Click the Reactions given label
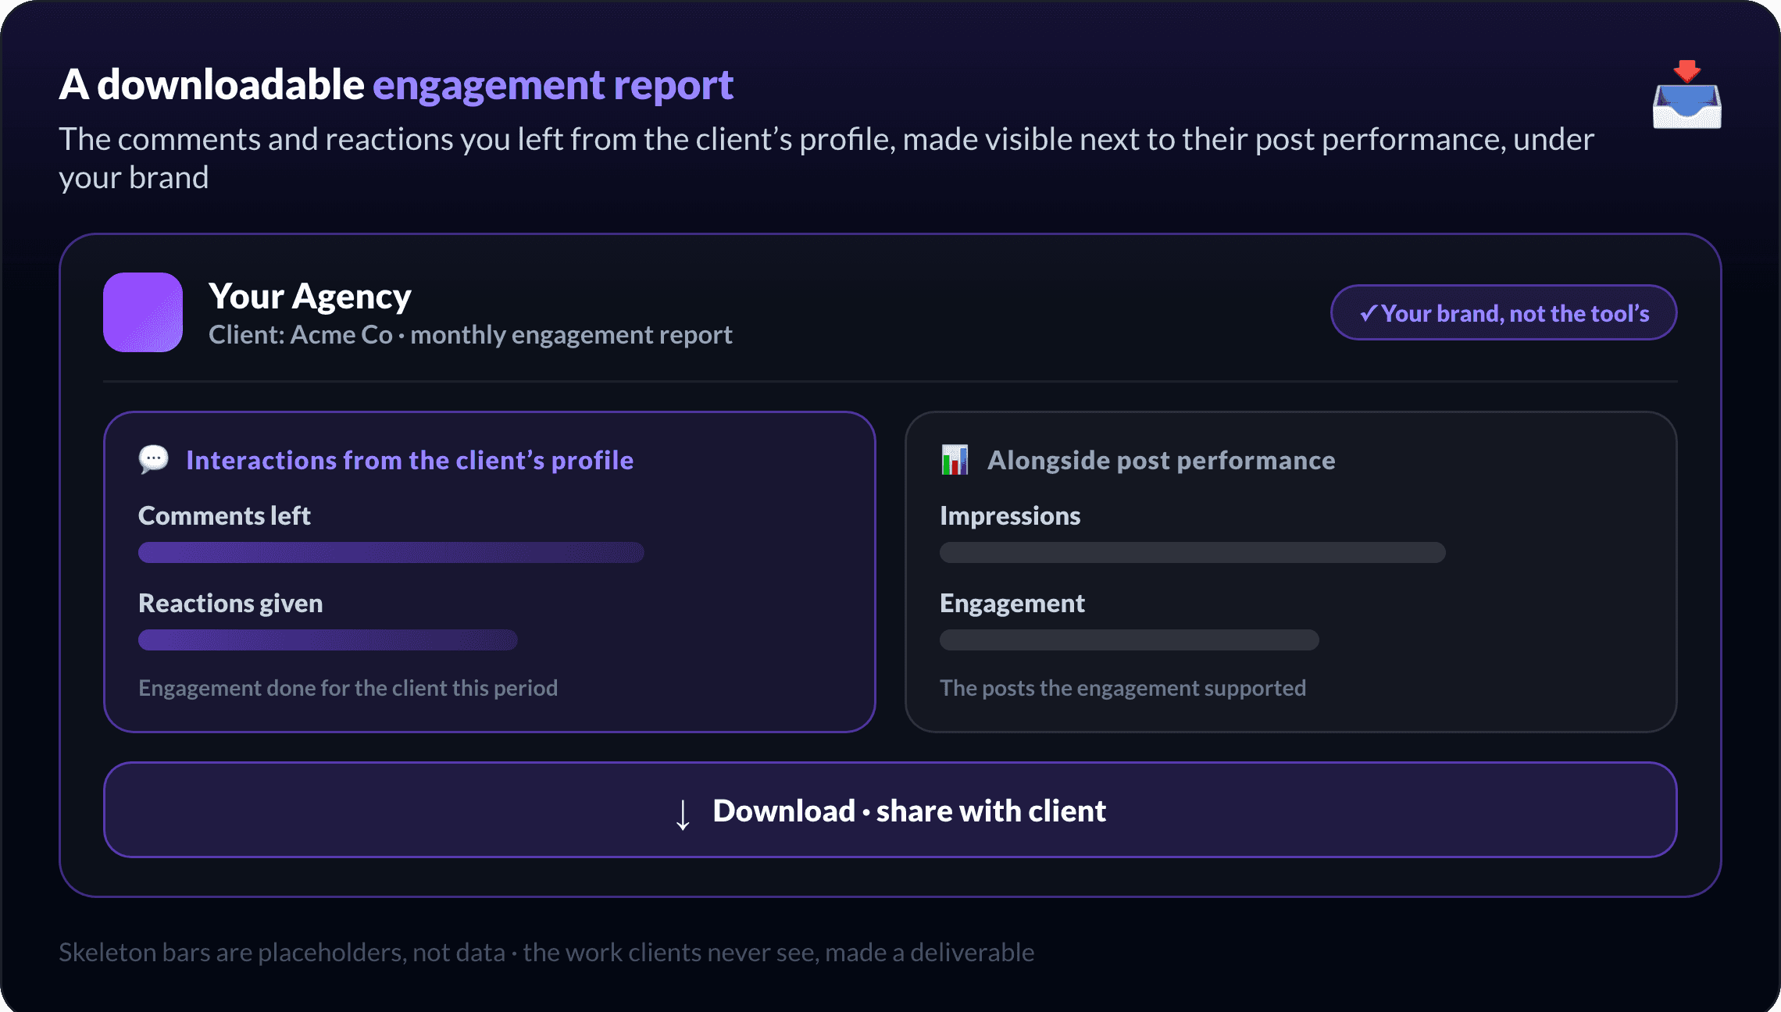The height and width of the screenshot is (1012, 1781). coord(230,603)
